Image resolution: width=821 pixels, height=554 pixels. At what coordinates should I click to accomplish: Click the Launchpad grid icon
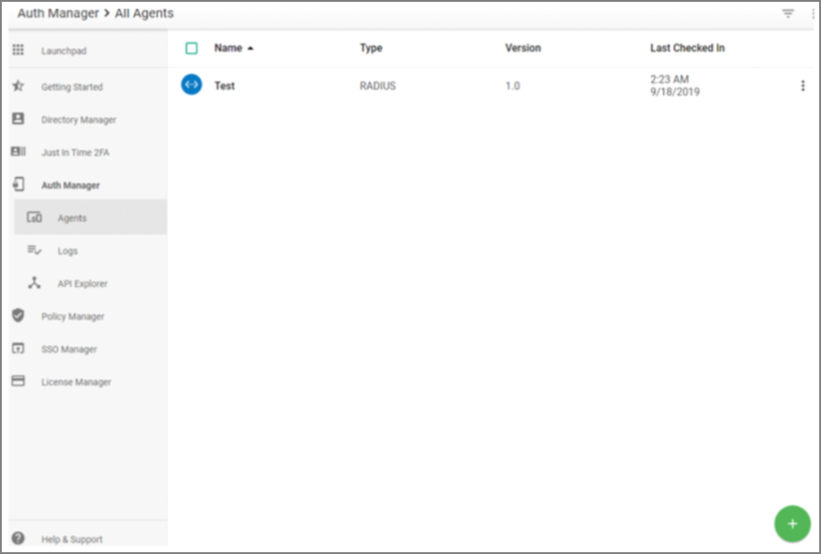click(x=18, y=51)
